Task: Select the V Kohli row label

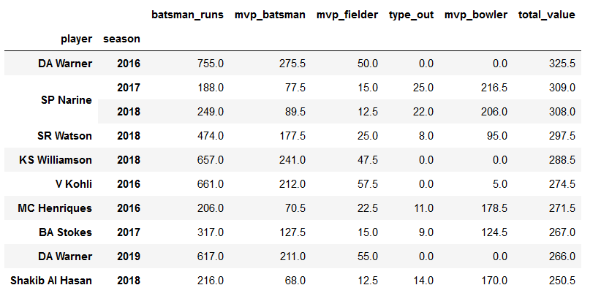Action: (x=74, y=183)
